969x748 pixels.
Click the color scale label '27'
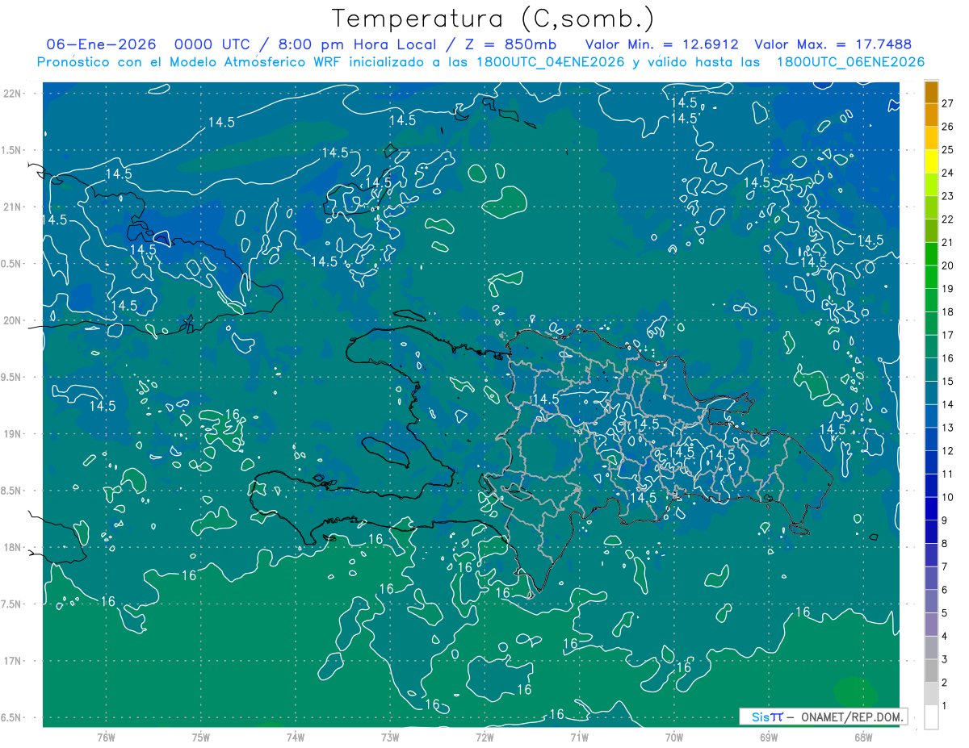click(x=948, y=103)
